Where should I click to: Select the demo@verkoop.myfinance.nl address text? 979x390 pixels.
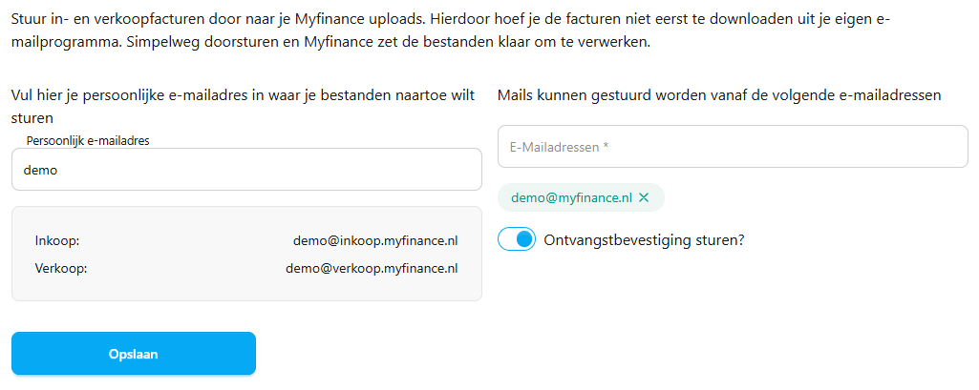[372, 269]
